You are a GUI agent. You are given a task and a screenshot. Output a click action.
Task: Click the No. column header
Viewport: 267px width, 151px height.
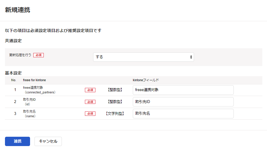(x=14, y=80)
